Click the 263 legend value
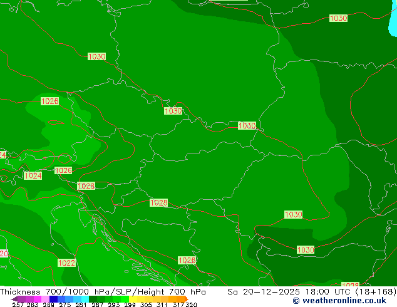Image resolution: width=397 pixels, height=307 pixels. point(33,304)
